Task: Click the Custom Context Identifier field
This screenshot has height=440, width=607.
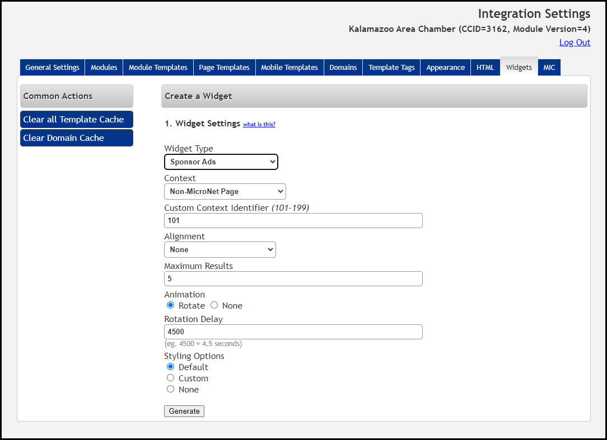Action: point(293,221)
